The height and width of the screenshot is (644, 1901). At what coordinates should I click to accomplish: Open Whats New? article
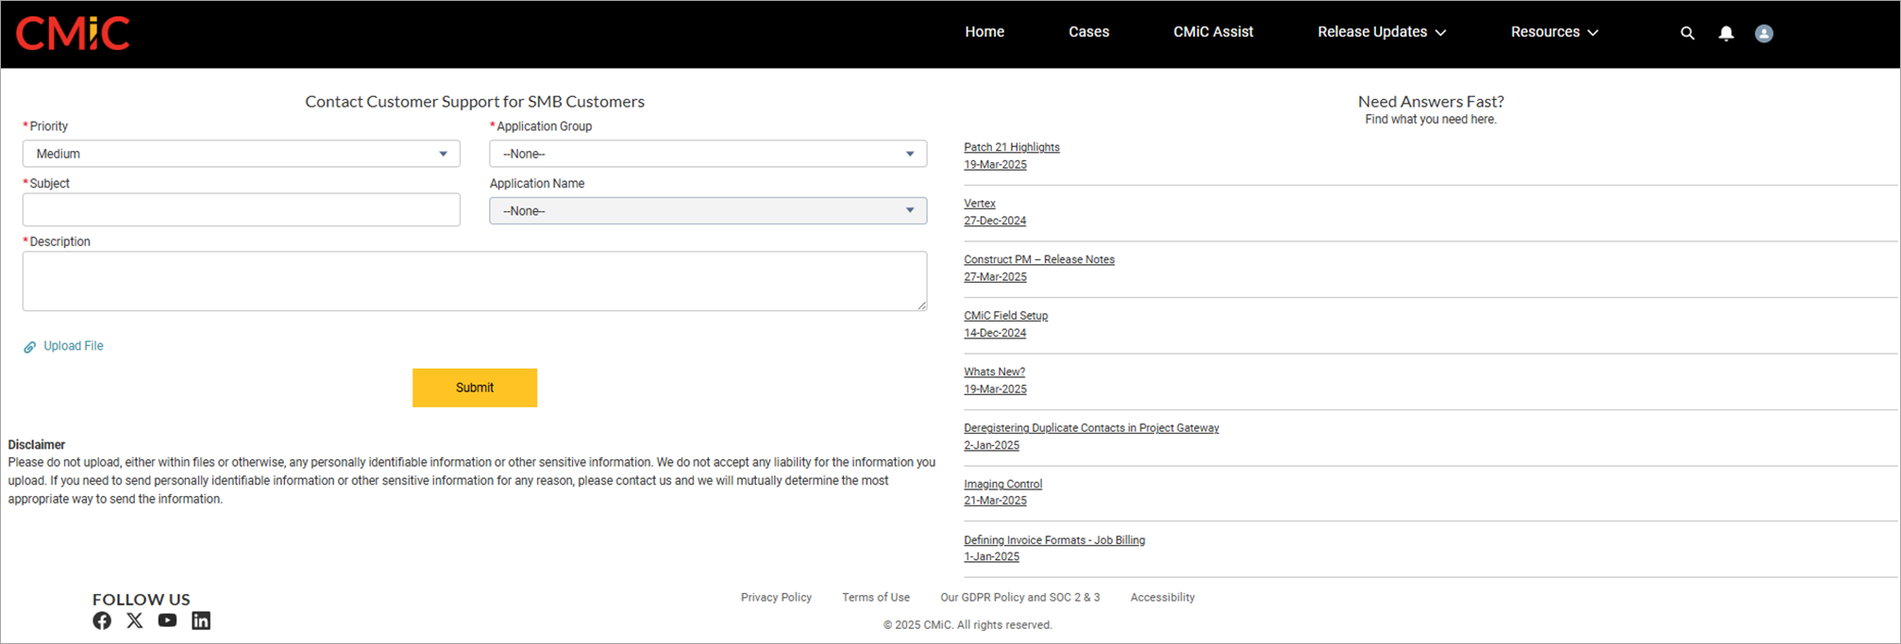coord(995,372)
